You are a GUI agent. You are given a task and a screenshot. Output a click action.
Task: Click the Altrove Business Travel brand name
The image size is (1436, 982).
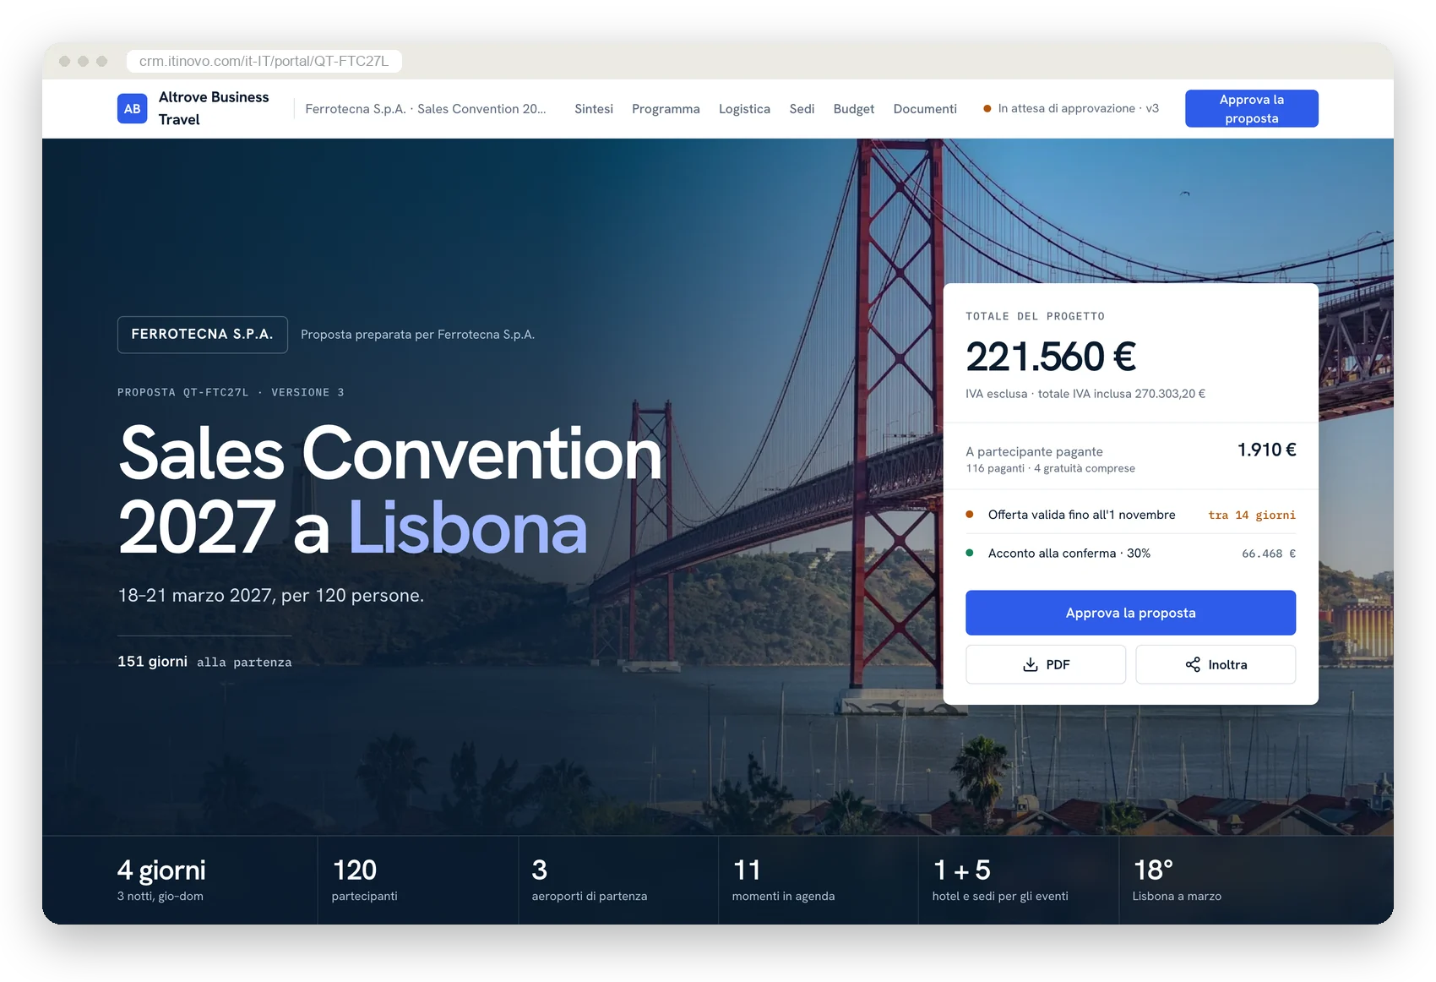pyautogui.click(x=214, y=108)
